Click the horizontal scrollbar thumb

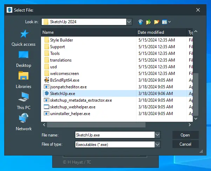point(96,125)
